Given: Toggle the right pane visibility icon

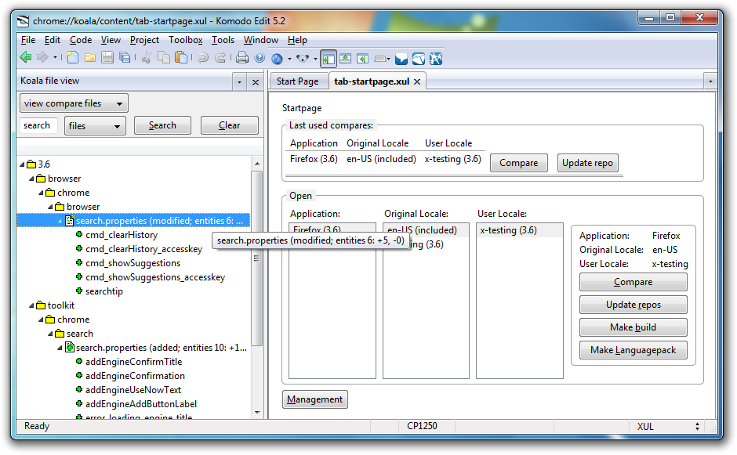Looking at the screenshot, I should tap(362, 58).
